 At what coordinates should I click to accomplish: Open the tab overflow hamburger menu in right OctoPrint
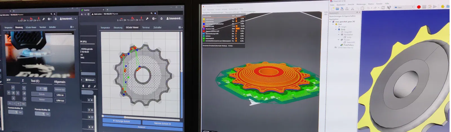tap(180, 27)
